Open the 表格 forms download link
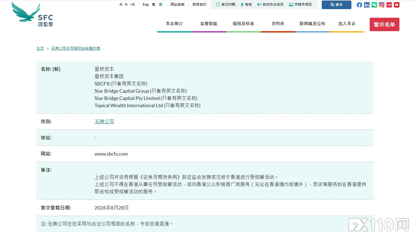The width and height of the screenshot is (418, 238). (x=246, y=5)
